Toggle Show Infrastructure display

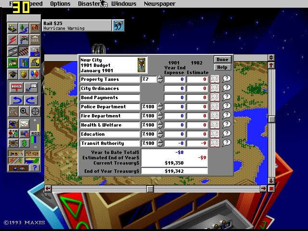(x=15, y=160)
